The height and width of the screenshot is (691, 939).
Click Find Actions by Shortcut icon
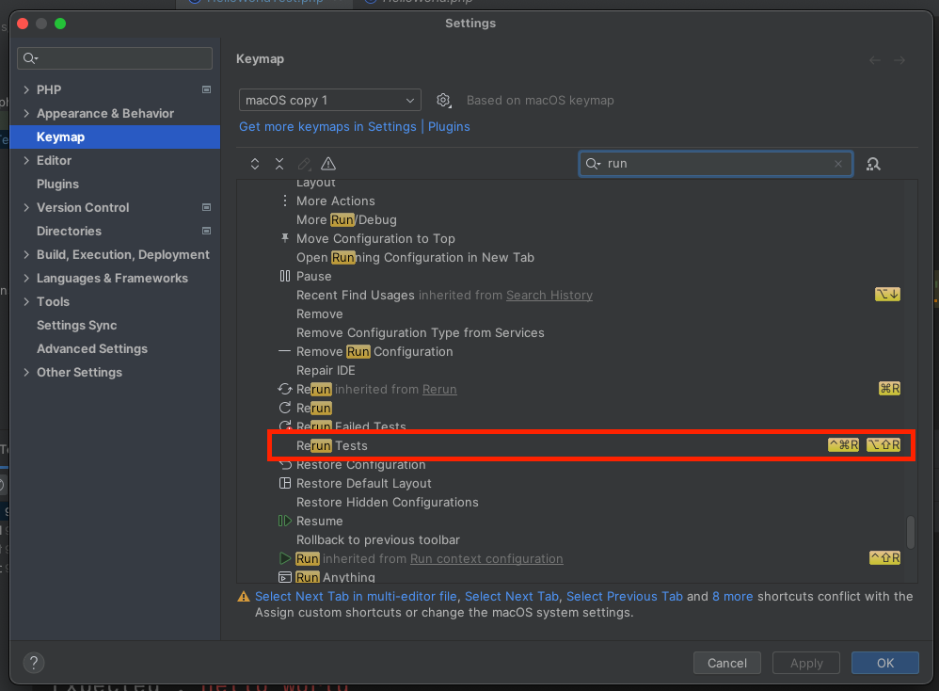pyautogui.click(x=873, y=164)
